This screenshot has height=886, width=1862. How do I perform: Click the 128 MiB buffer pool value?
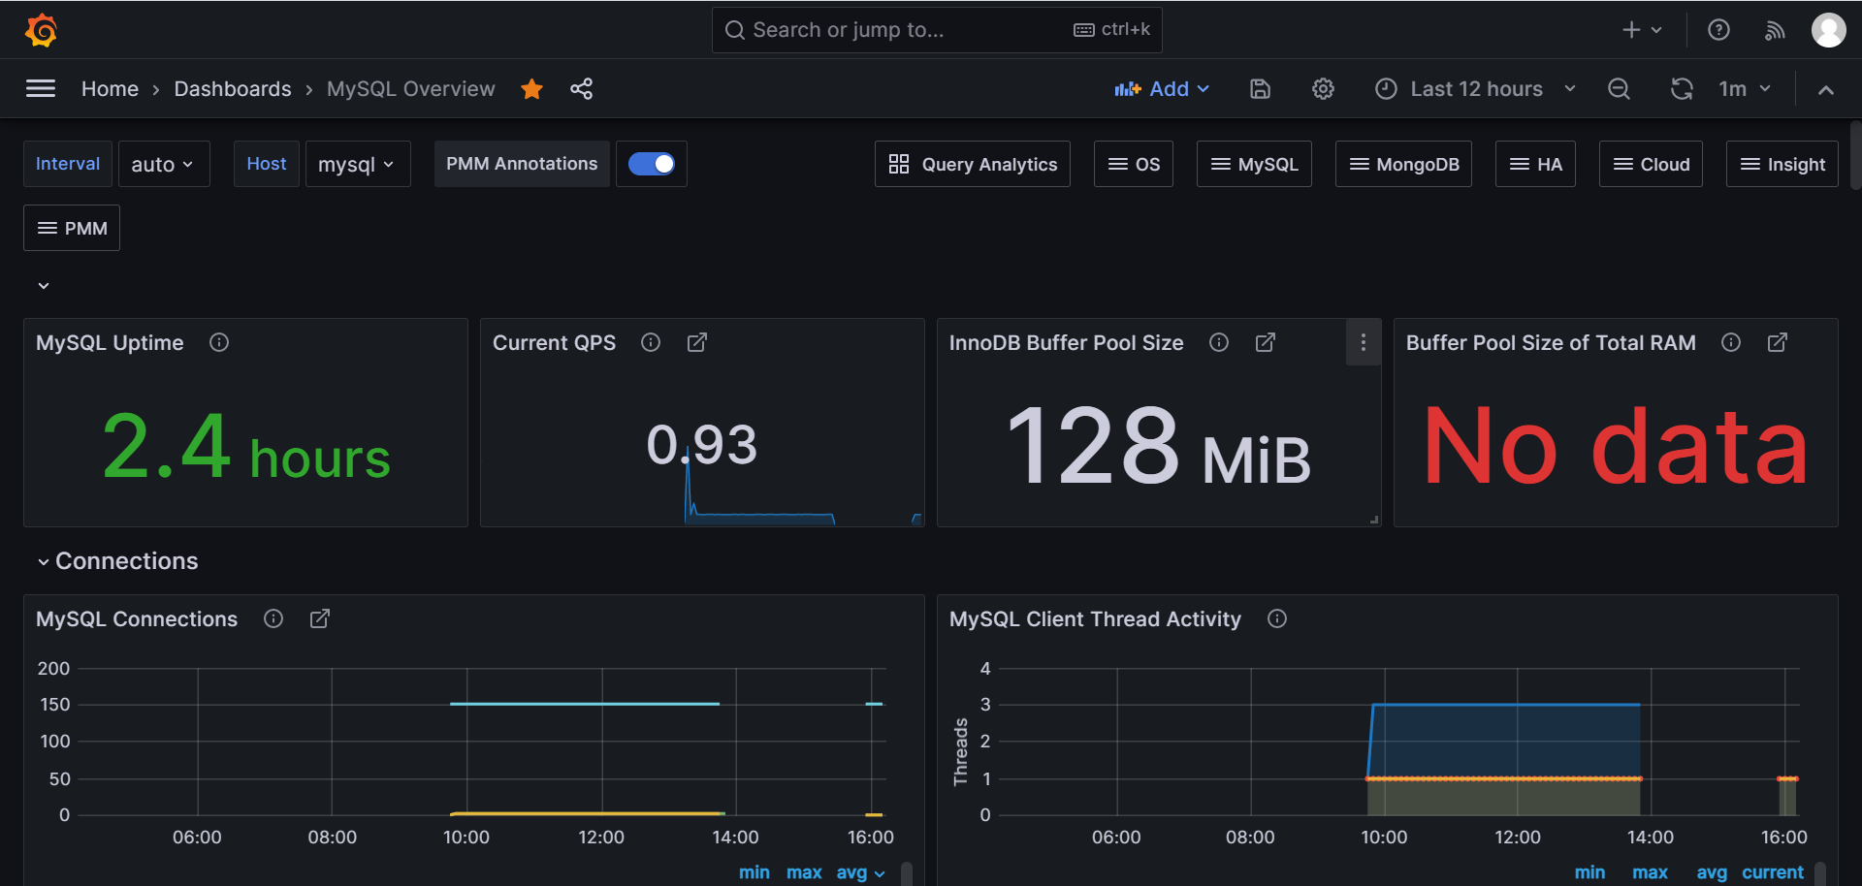1159,446
